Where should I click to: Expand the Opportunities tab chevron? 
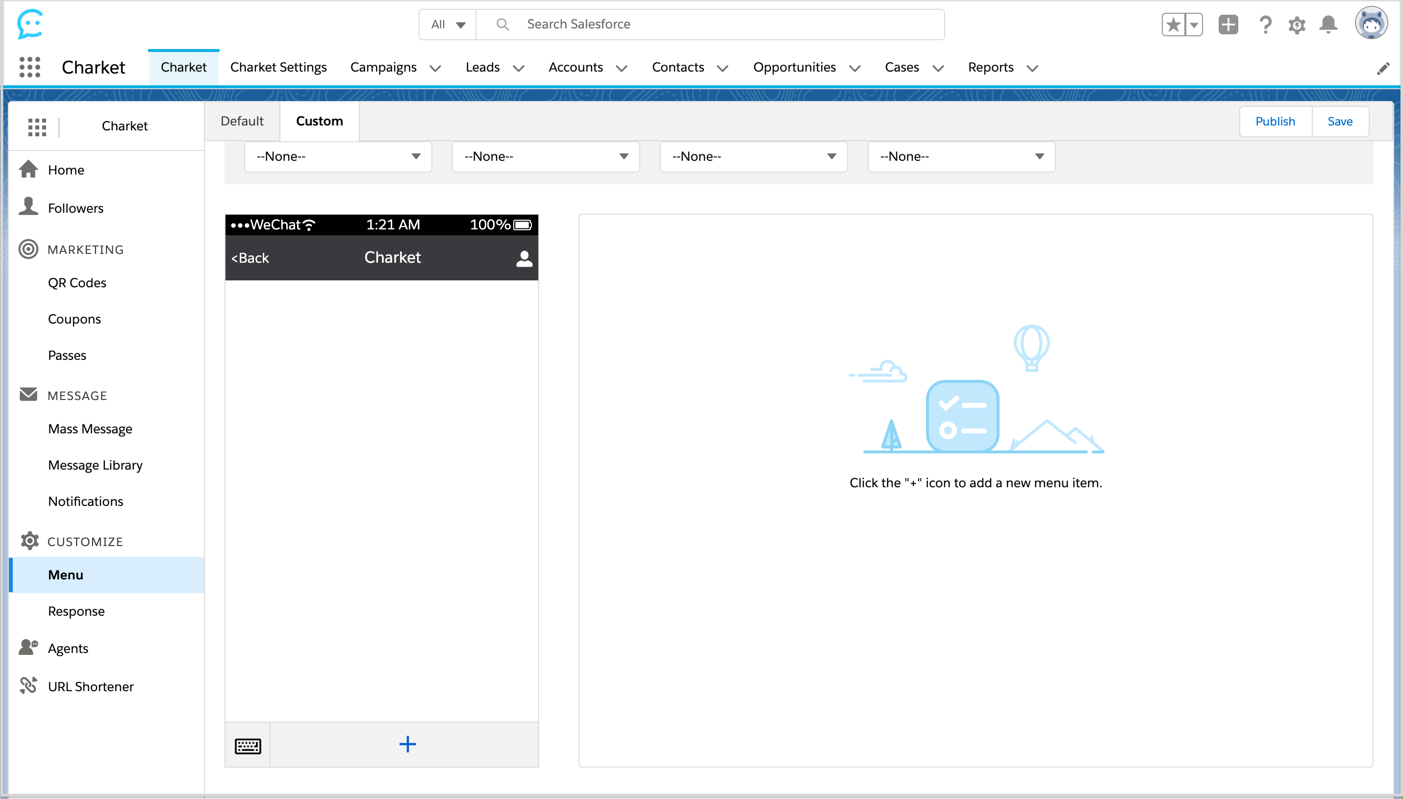pyautogui.click(x=855, y=69)
